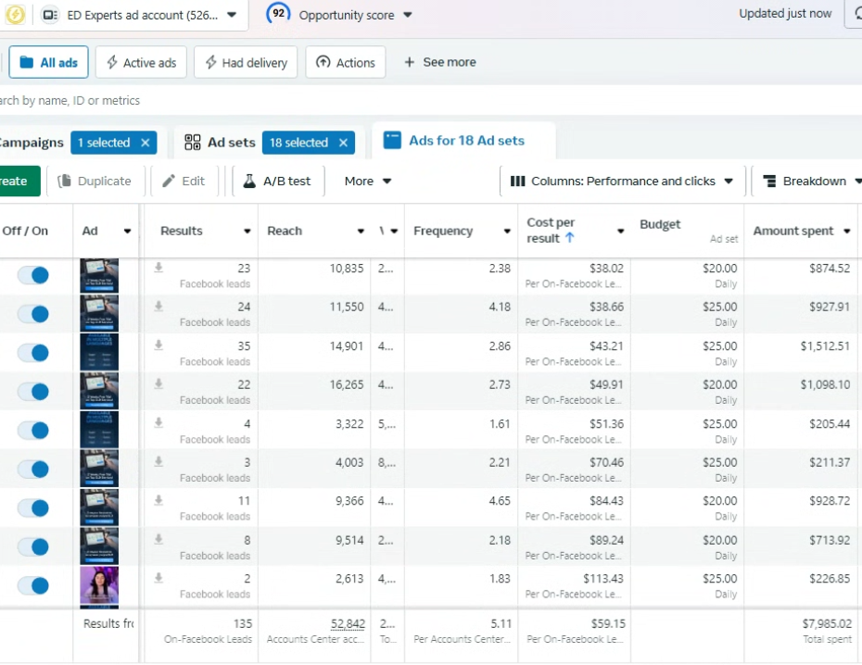Click the lightning bolt icon at top left
The width and height of the screenshot is (862, 665).
coord(15,15)
